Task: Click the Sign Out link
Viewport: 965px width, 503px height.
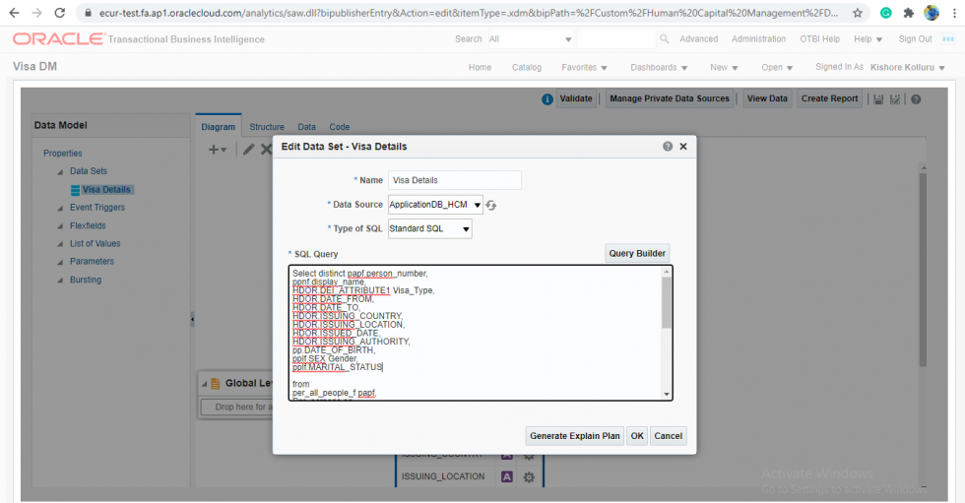Action: tap(915, 38)
